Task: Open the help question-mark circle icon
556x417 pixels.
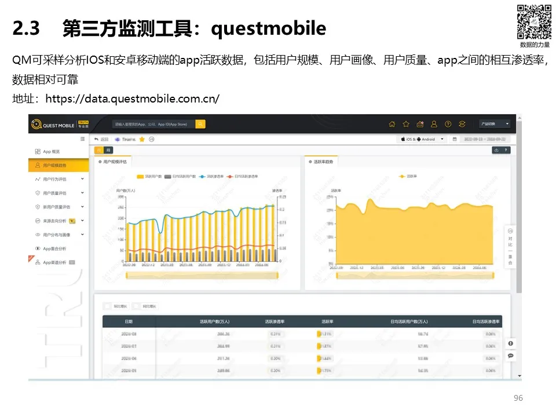Action: pos(448,124)
